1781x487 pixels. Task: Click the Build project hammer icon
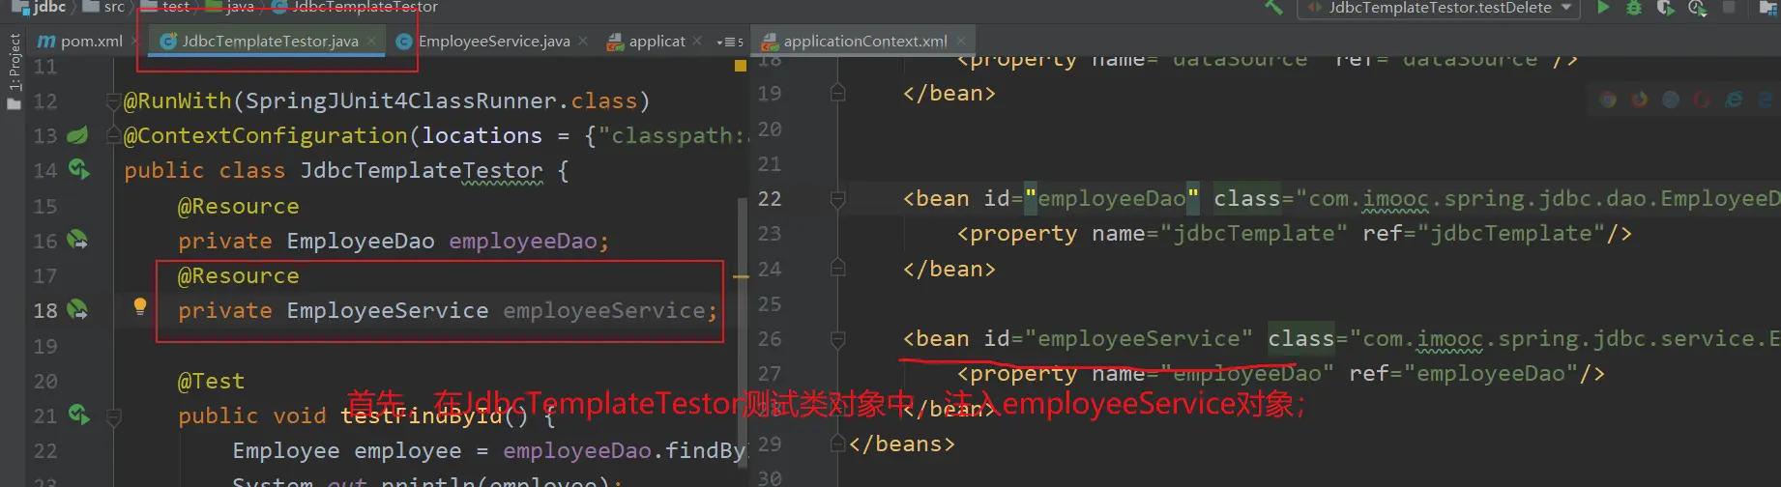1273,8
